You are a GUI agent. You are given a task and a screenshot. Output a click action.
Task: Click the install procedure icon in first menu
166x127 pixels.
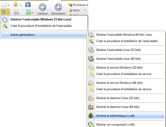point(5,26)
